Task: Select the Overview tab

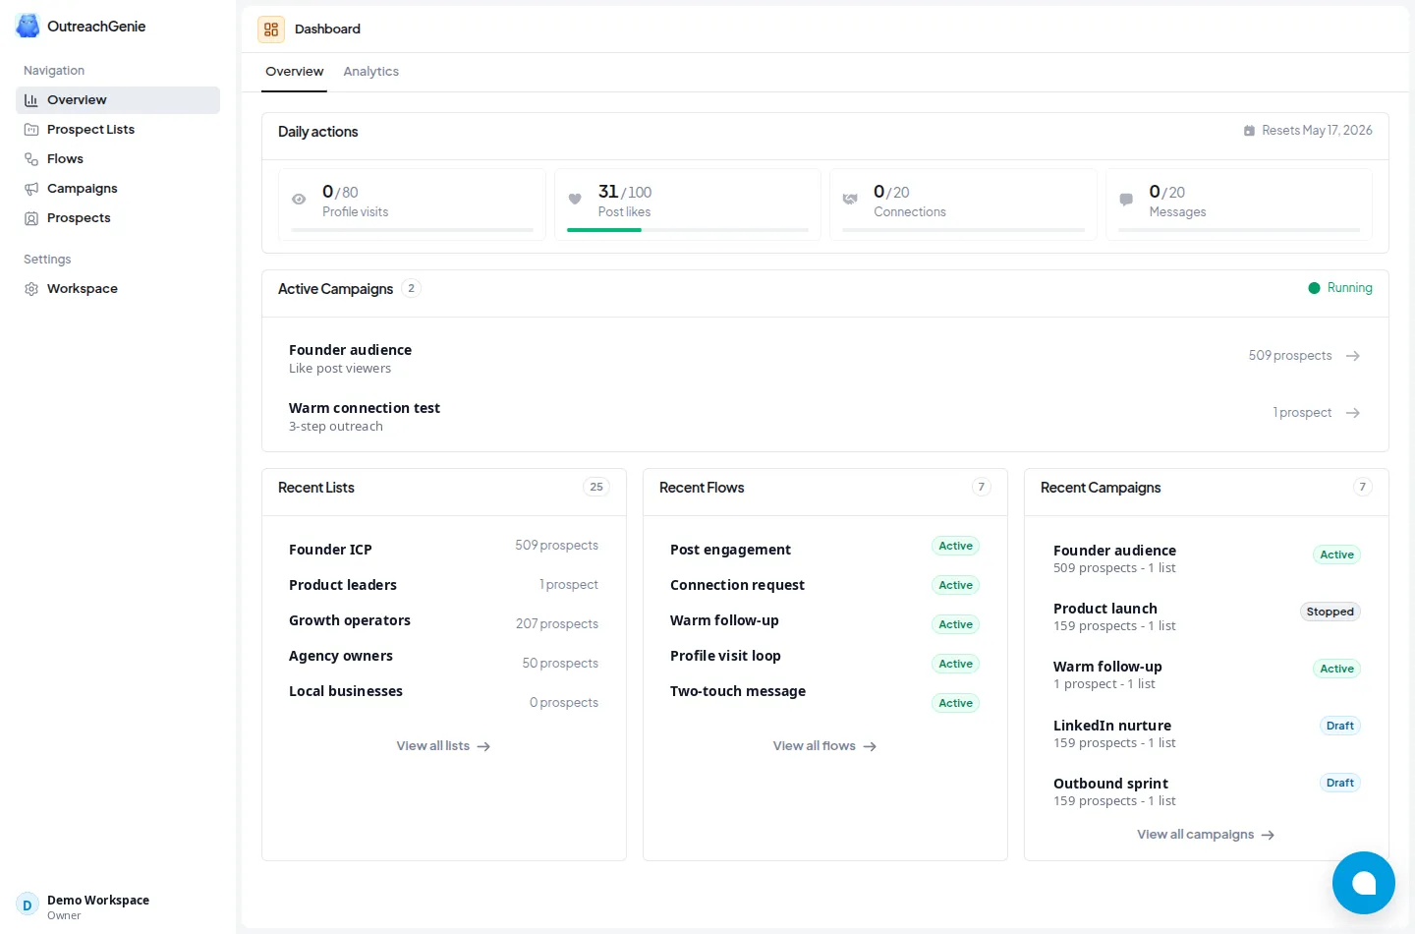Action: tap(294, 72)
